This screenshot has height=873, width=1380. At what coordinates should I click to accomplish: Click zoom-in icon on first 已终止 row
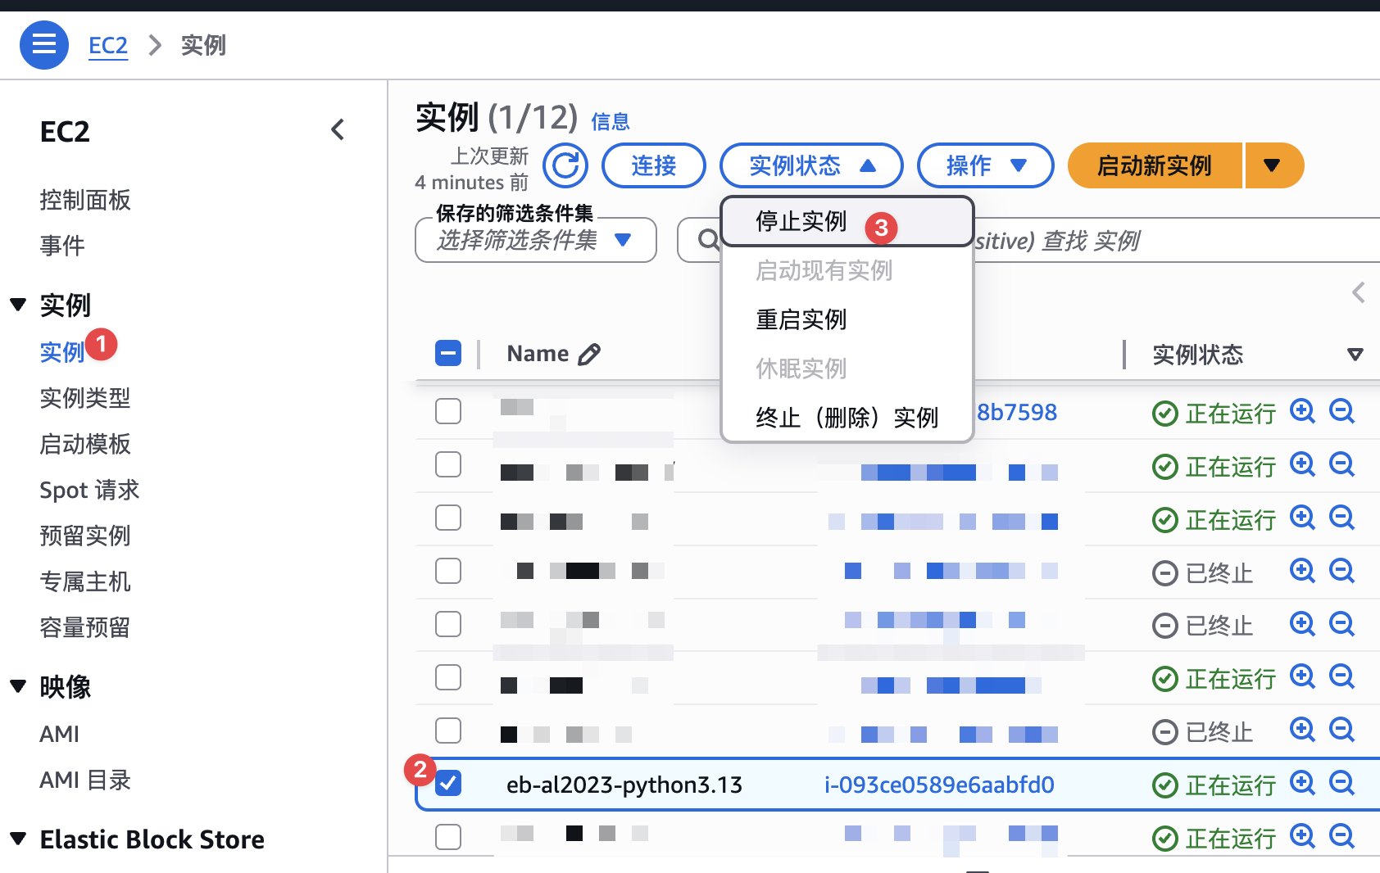pyautogui.click(x=1302, y=571)
